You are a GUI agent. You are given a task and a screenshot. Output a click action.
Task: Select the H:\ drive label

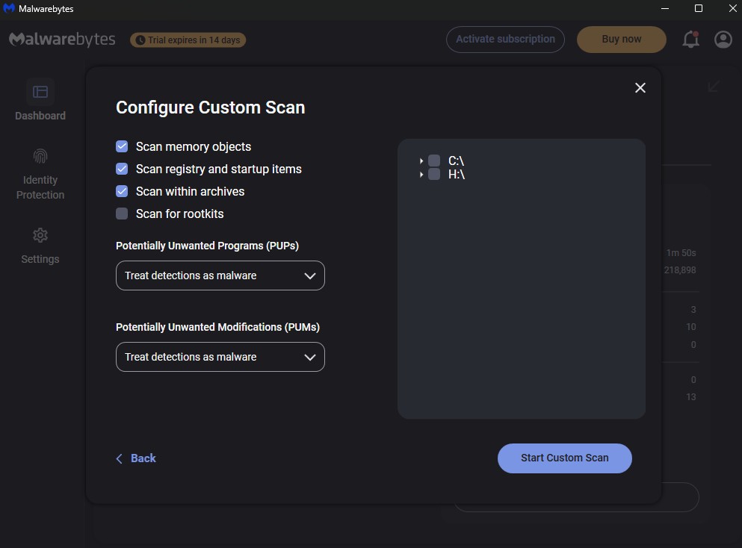point(457,175)
